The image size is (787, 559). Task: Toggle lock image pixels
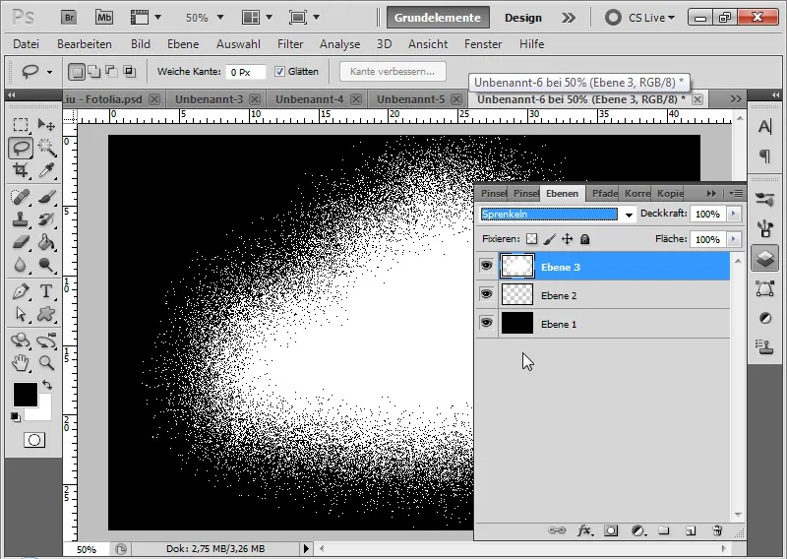click(550, 239)
